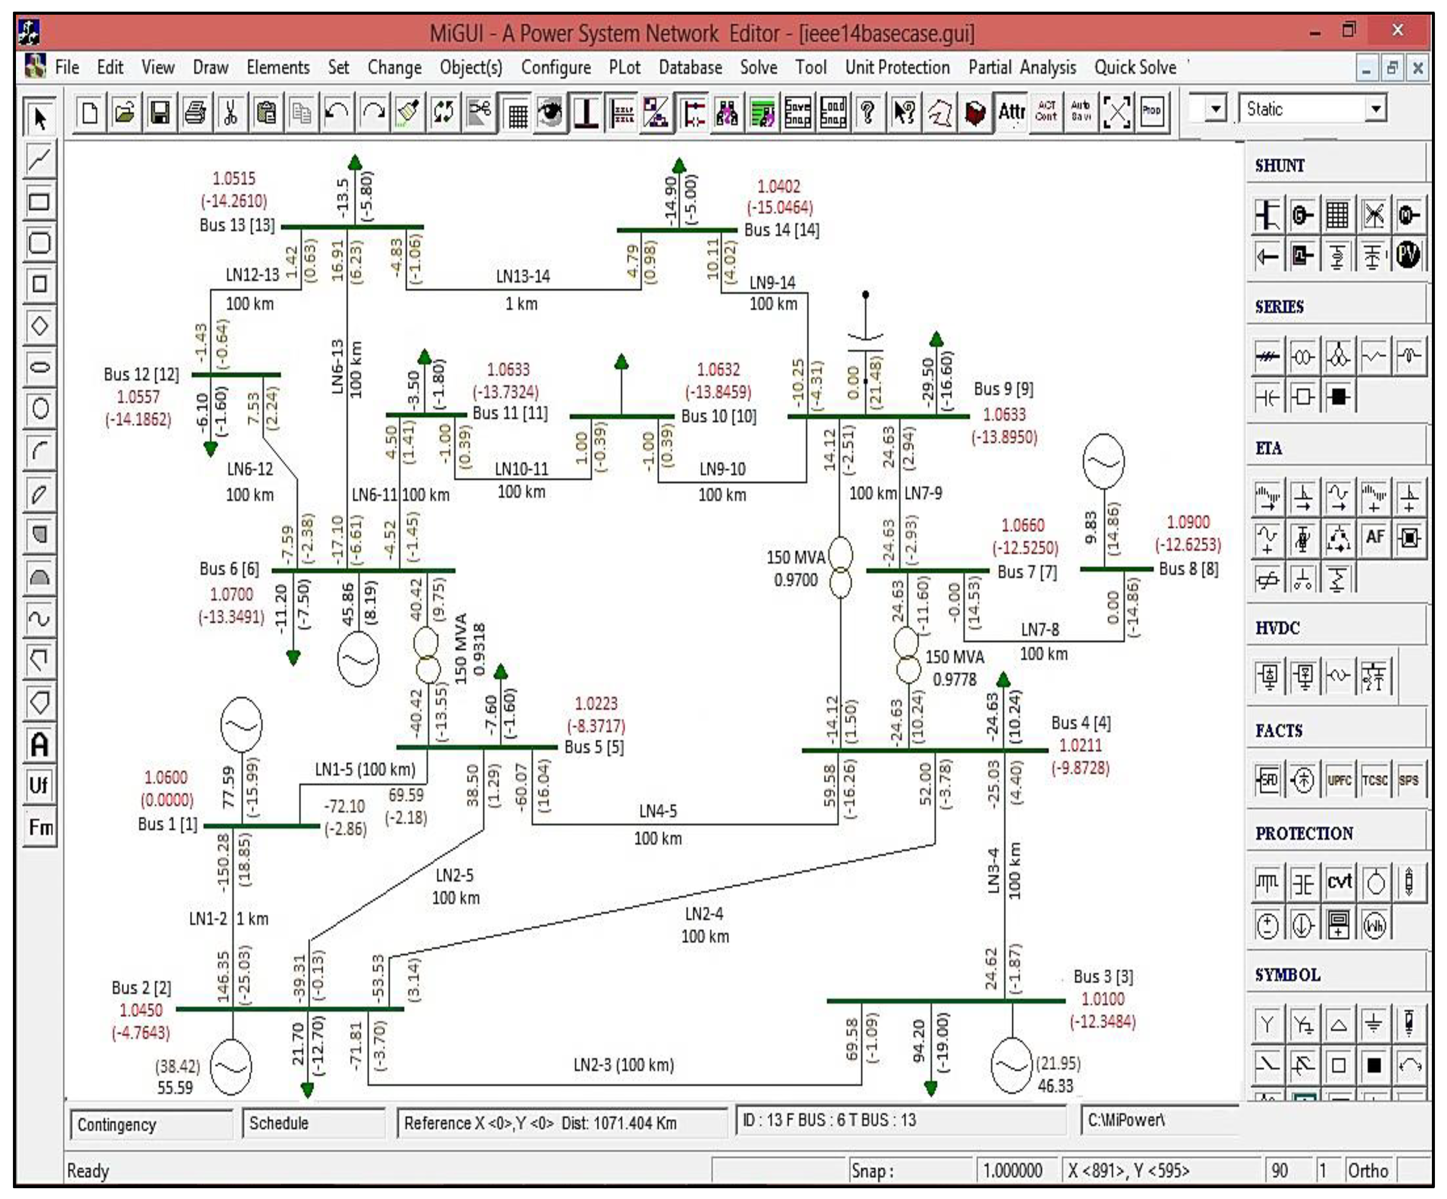Click the Print toolbar icon
The width and height of the screenshot is (1447, 1199).
195,112
